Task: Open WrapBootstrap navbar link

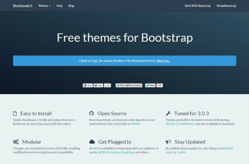Action: 226,6
